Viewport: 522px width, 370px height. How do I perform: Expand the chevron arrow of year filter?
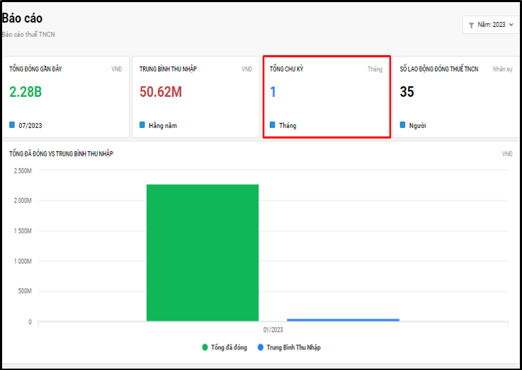point(511,25)
